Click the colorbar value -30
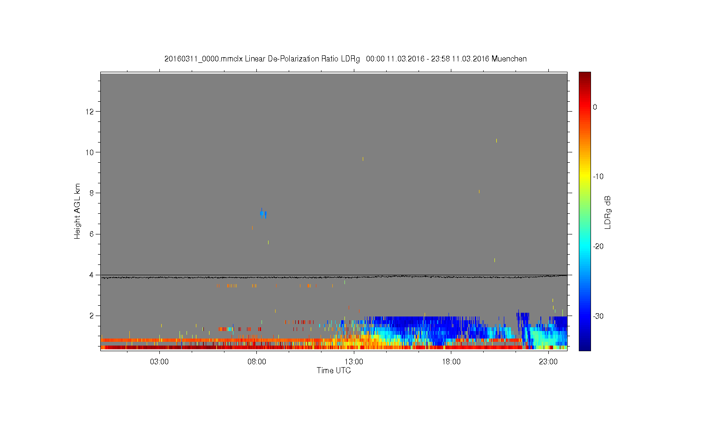 point(598,316)
